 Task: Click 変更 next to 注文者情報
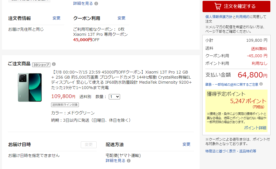[56, 18]
